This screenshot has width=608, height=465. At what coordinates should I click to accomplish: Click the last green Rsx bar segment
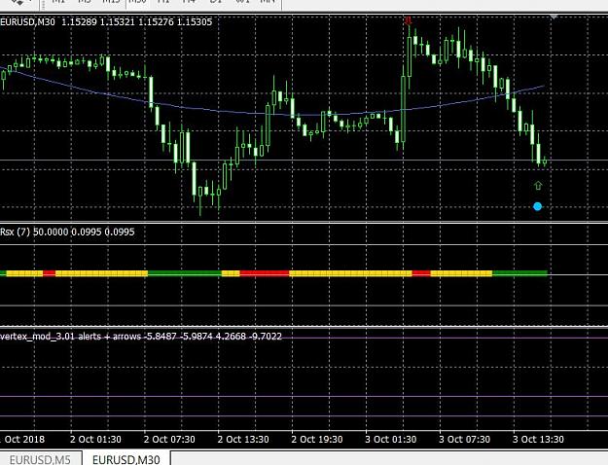click(519, 273)
